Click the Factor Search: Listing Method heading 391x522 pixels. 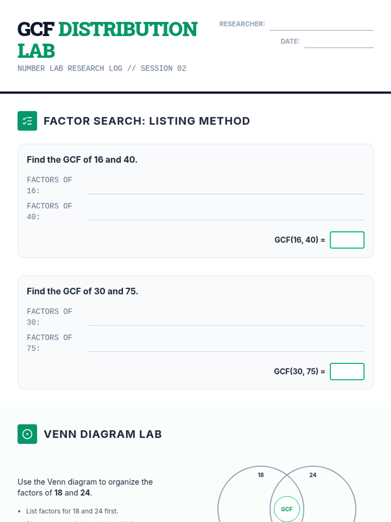(x=147, y=121)
